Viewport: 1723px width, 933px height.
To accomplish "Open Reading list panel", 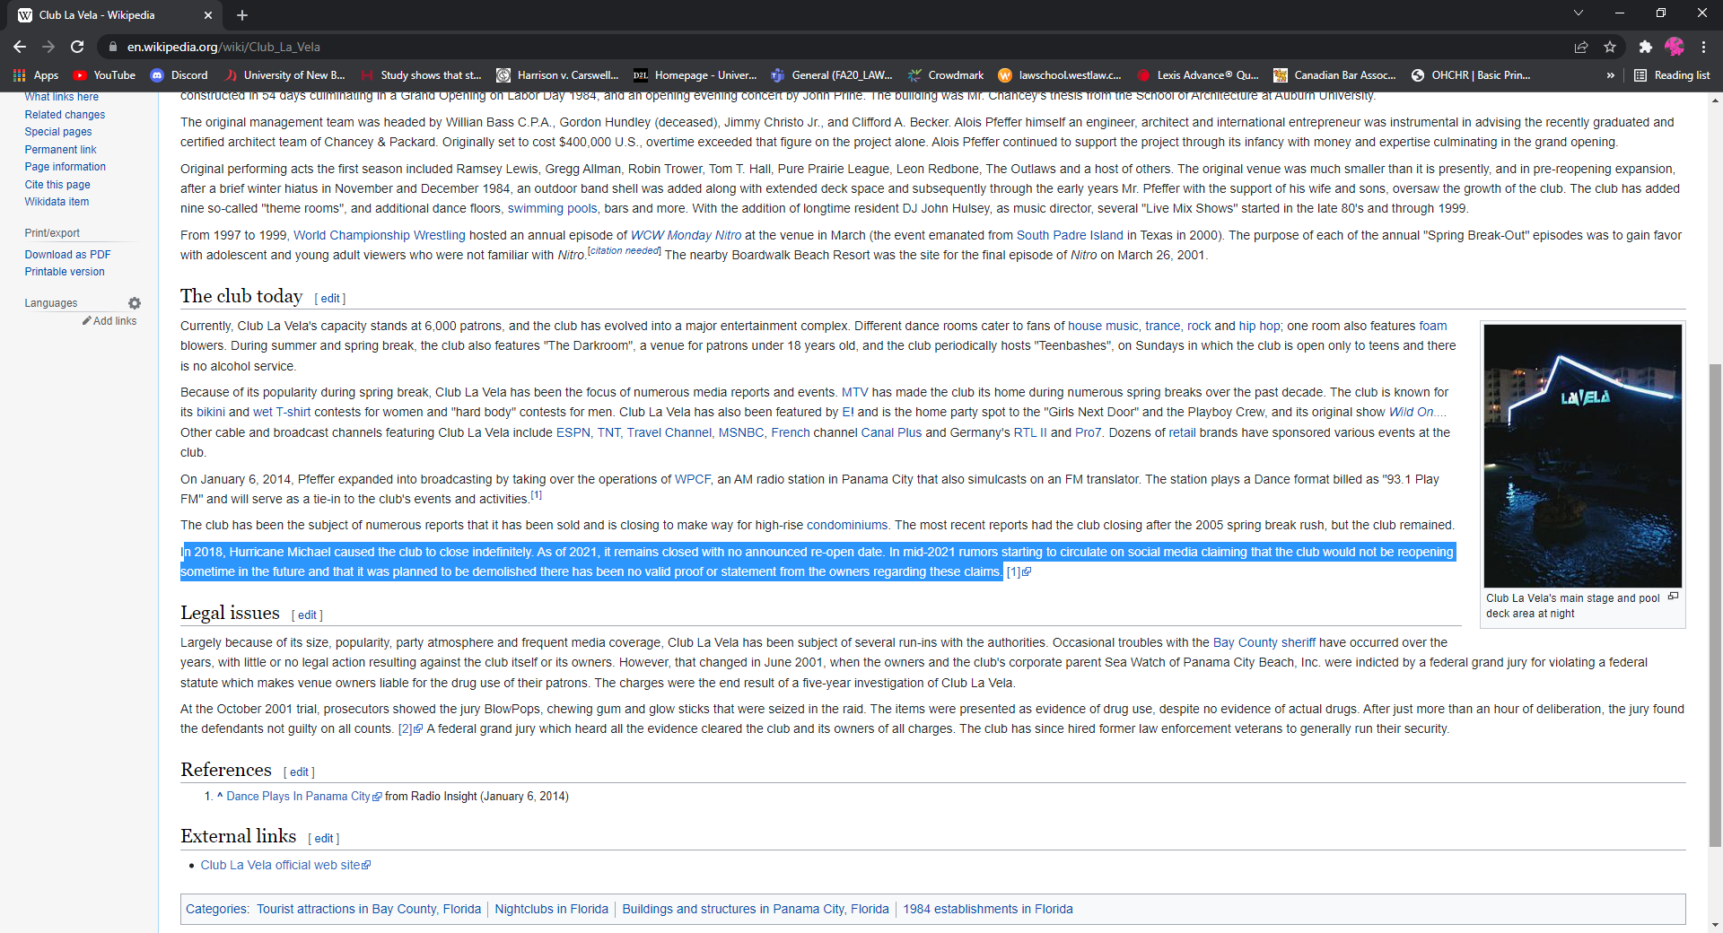I will pyautogui.click(x=1672, y=75).
